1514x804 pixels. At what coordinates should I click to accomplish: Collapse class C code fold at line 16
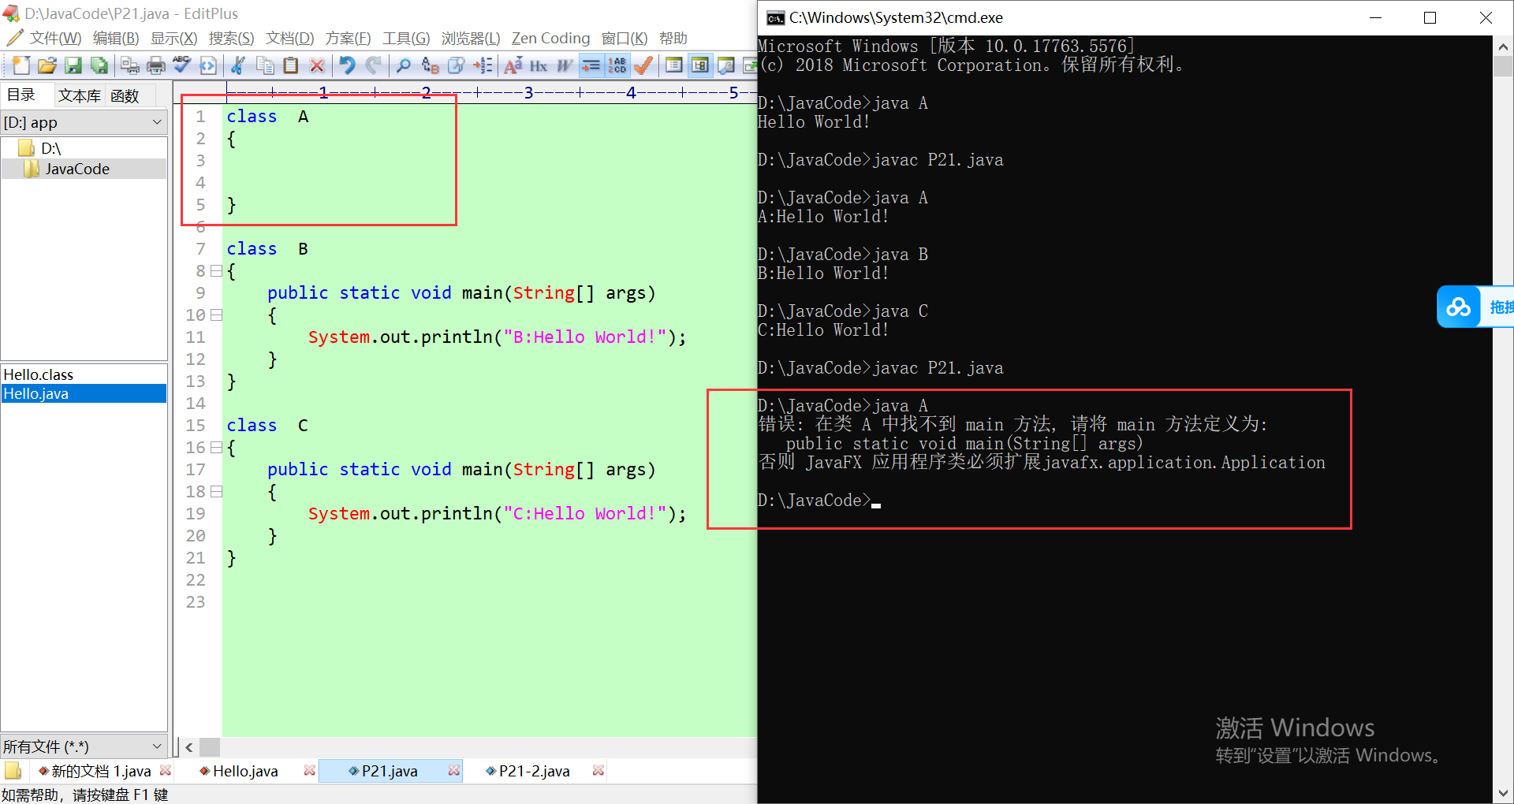coord(216,447)
